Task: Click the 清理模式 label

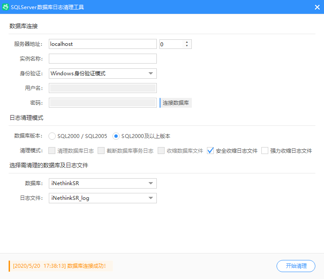Action: (31, 151)
